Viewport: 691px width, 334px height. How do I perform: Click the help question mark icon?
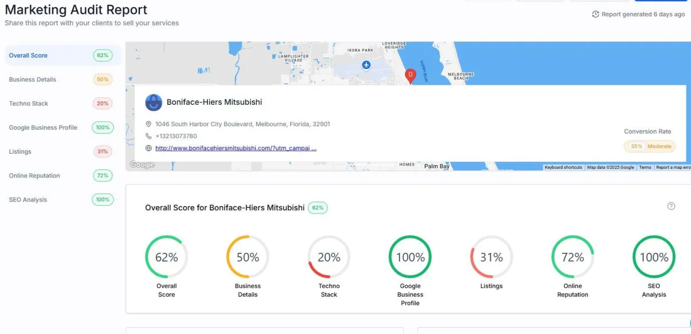pyautogui.click(x=671, y=206)
